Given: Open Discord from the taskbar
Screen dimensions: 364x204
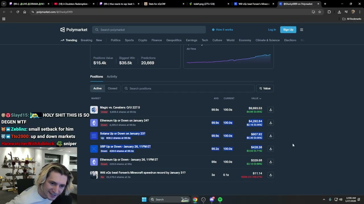Looking at the screenshot, I should pyautogui.click(x=212, y=199).
